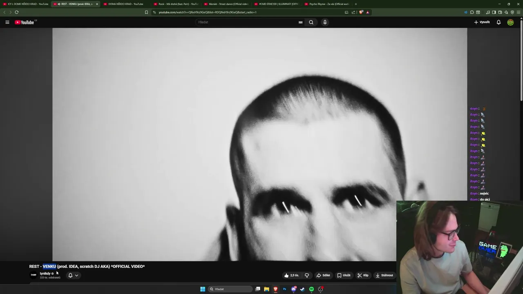Open the YouTube hamburger guide menu
The height and width of the screenshot is (294, 523).
(7, 22)
